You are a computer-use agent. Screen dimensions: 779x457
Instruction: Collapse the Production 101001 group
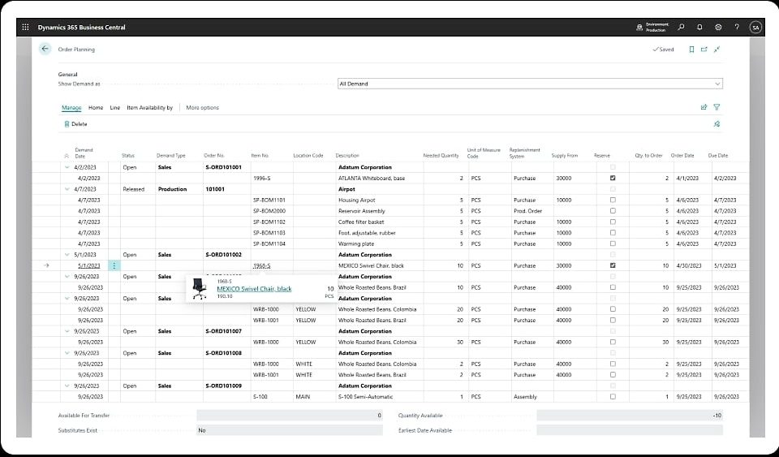67,189
